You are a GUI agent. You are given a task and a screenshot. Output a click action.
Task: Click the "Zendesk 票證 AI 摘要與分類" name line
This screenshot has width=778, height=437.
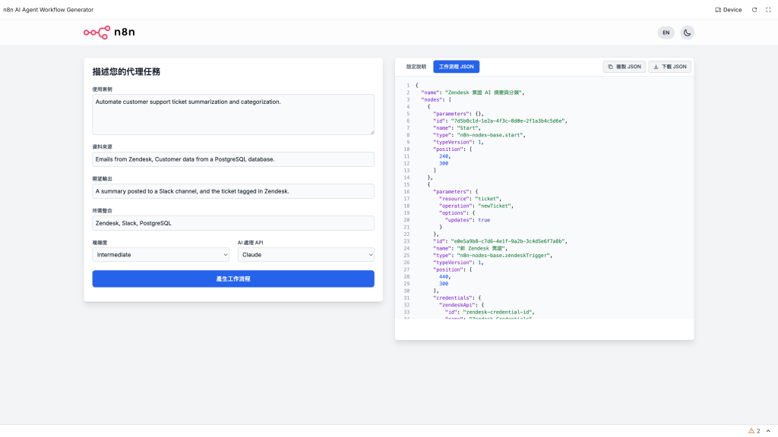click(x=473, y=93)
